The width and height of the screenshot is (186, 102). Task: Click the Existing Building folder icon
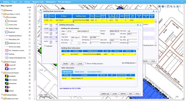pyautogui.click(x=5, y=95)
